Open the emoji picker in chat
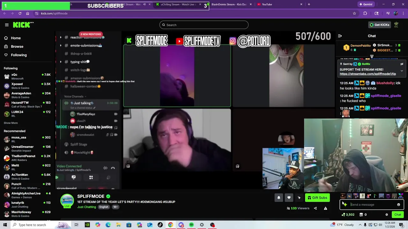This screenshot has height=229, width=408. coord(398,205)
